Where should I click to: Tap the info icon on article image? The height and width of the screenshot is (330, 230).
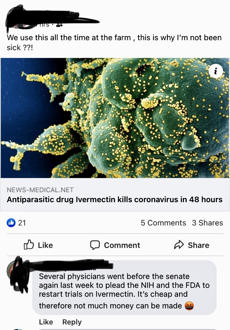pos(216,71)
